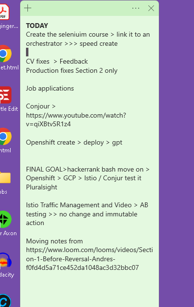Click the TODAY heading in the note
The height and width of the screenshot is (307, 194).
click(x=37, y=26)
